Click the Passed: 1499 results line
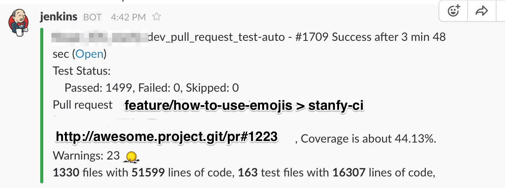This screenshot has height=188, width=505. (152, 88)
